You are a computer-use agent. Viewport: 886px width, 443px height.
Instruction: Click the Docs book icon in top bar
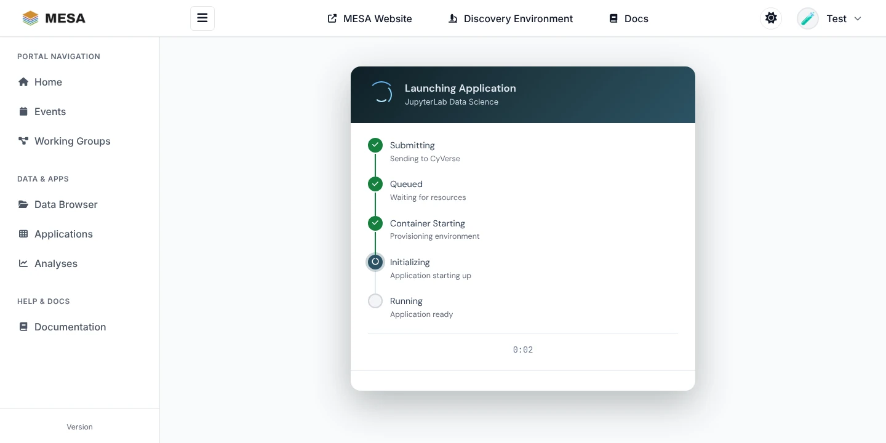coord(613,18)
